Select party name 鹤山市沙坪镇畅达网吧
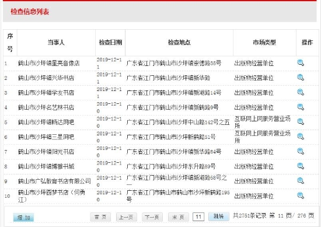The image size is (321, 227). click(x=46, y=122)
